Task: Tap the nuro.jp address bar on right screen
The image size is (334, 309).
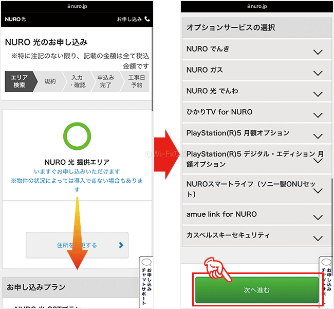Action: pyautogui.click(x=257, y=6)
